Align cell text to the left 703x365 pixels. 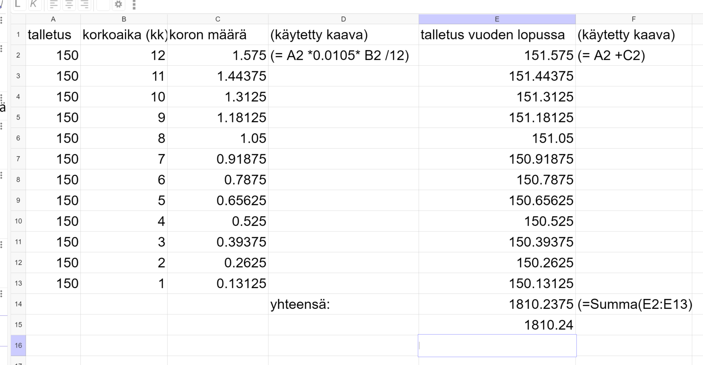53,4
